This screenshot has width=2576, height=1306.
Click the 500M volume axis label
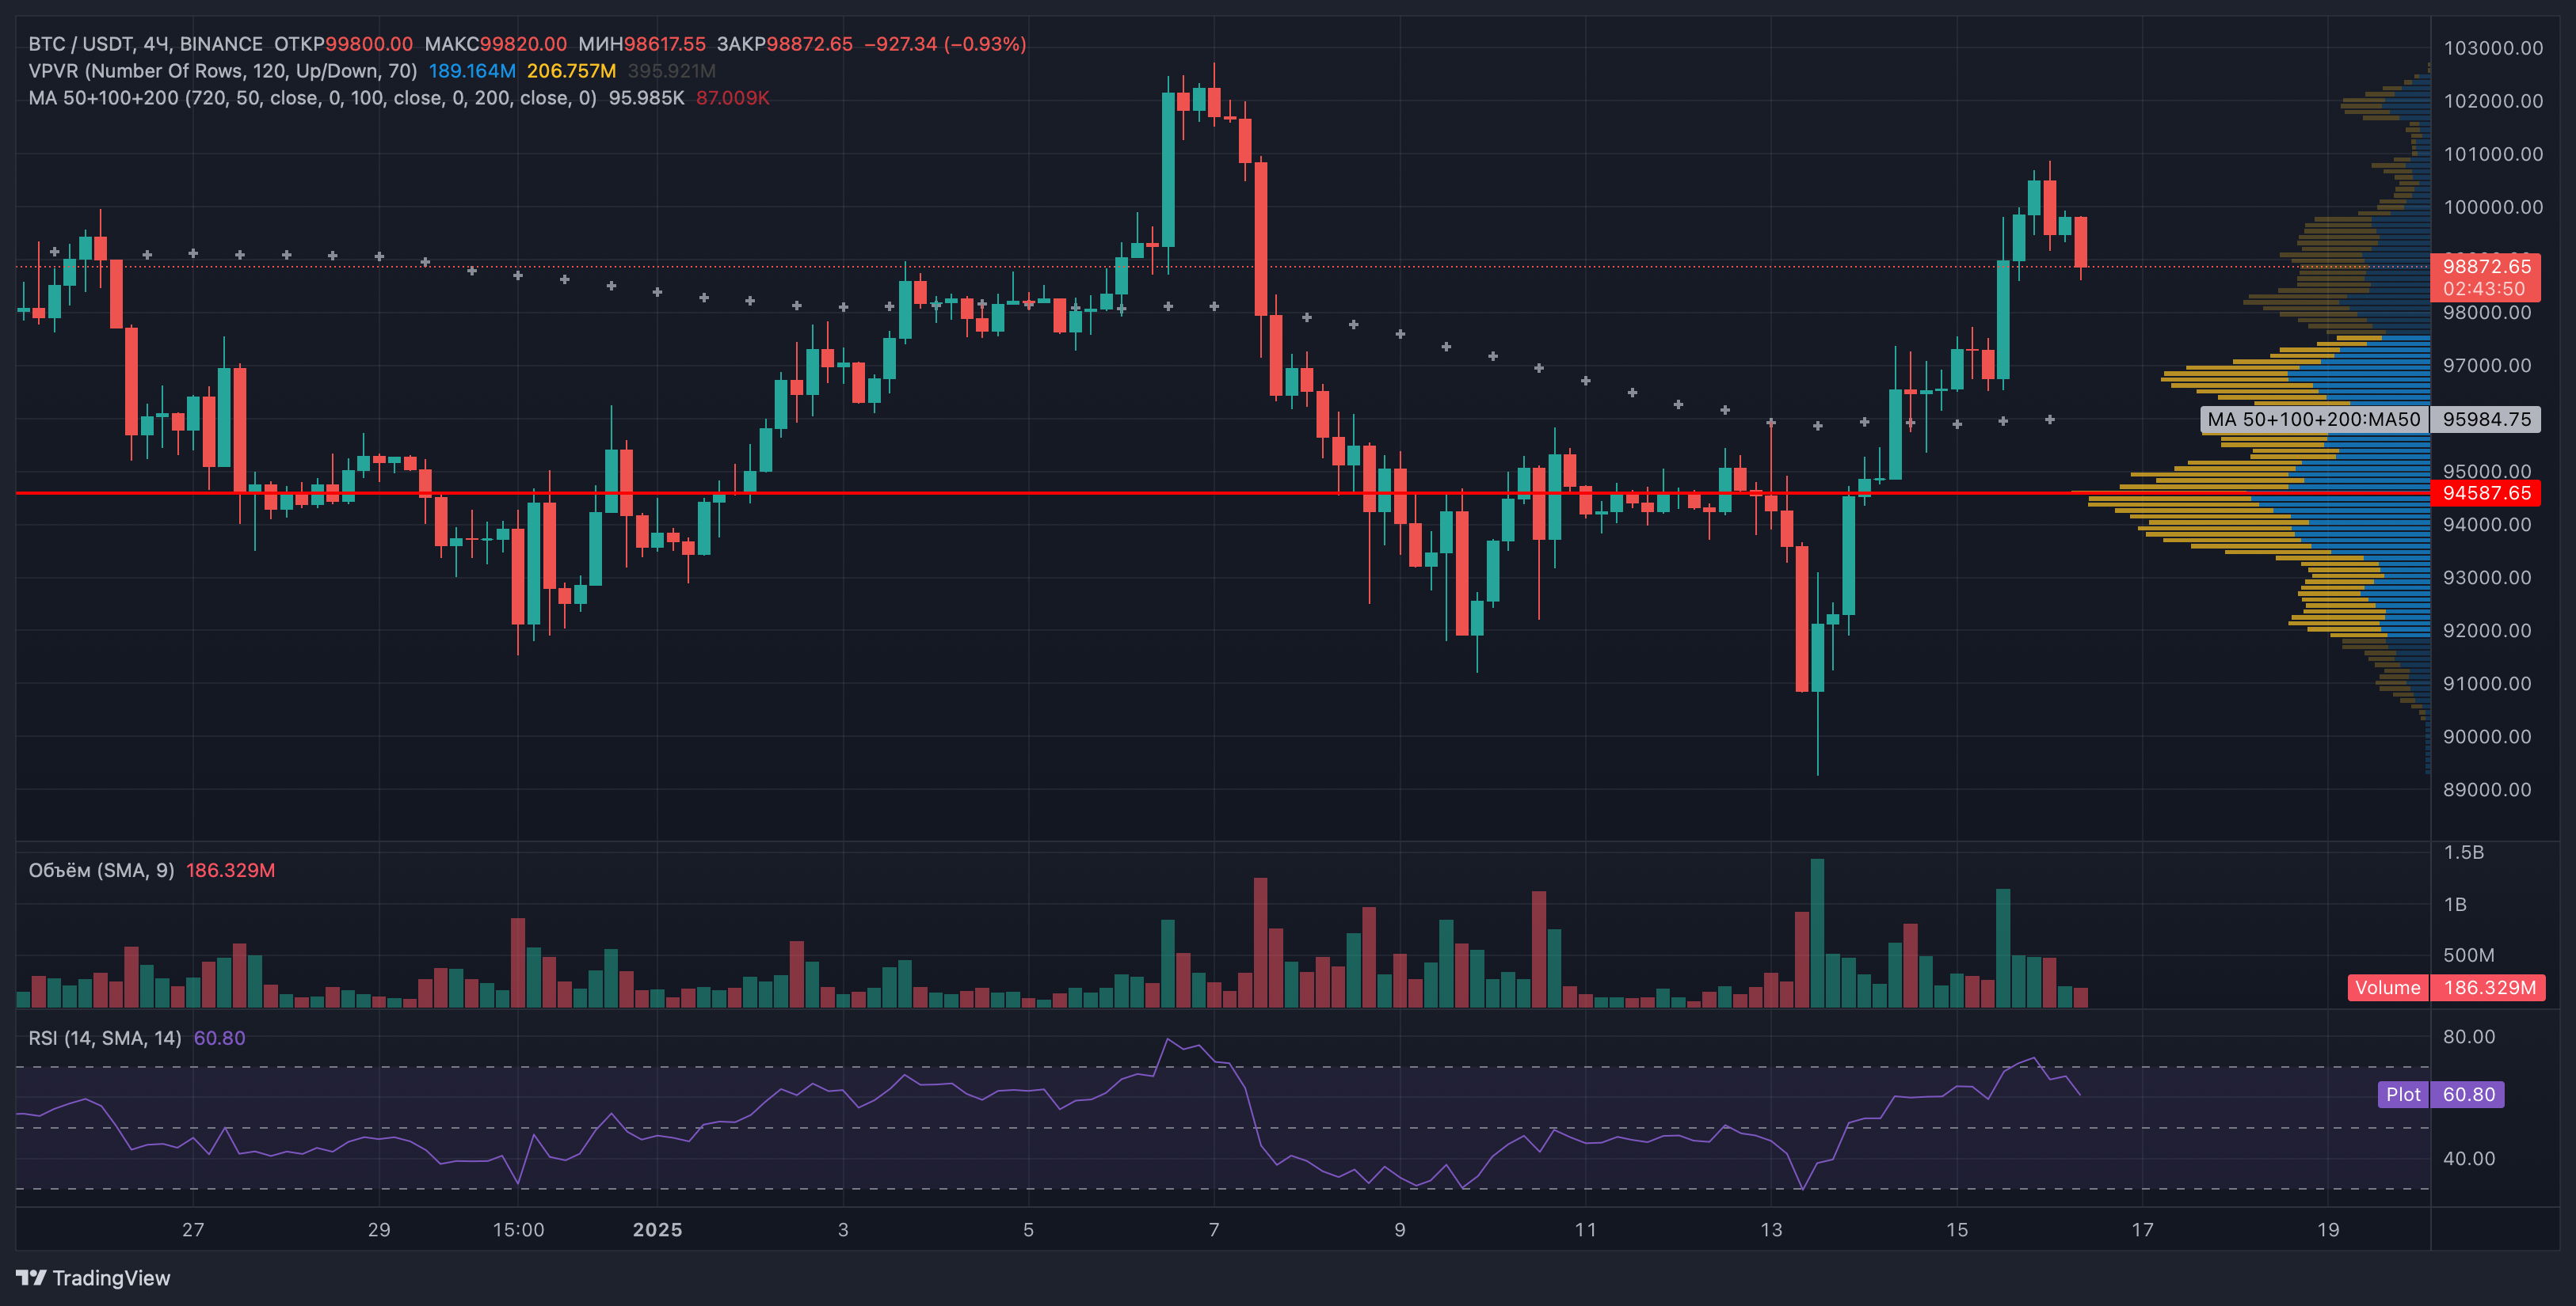click(x=2468, y=955)
